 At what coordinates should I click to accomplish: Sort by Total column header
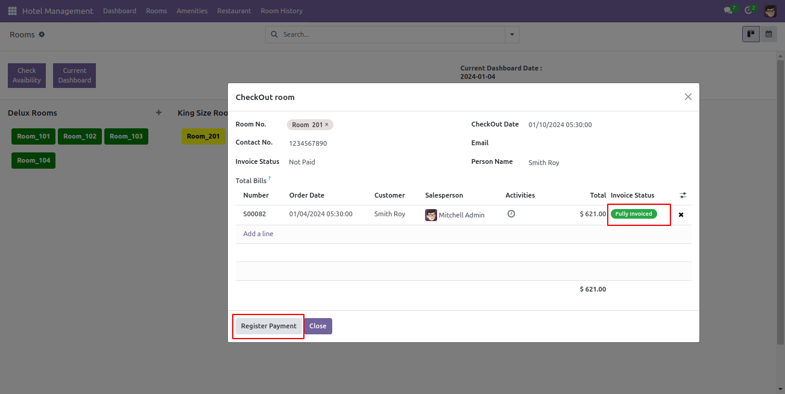598,195
